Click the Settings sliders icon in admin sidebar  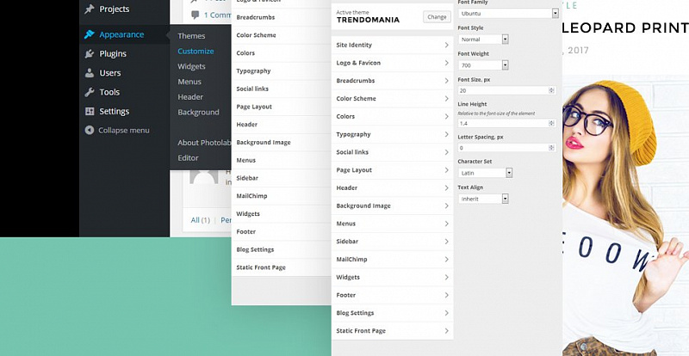tap(90, 111)
